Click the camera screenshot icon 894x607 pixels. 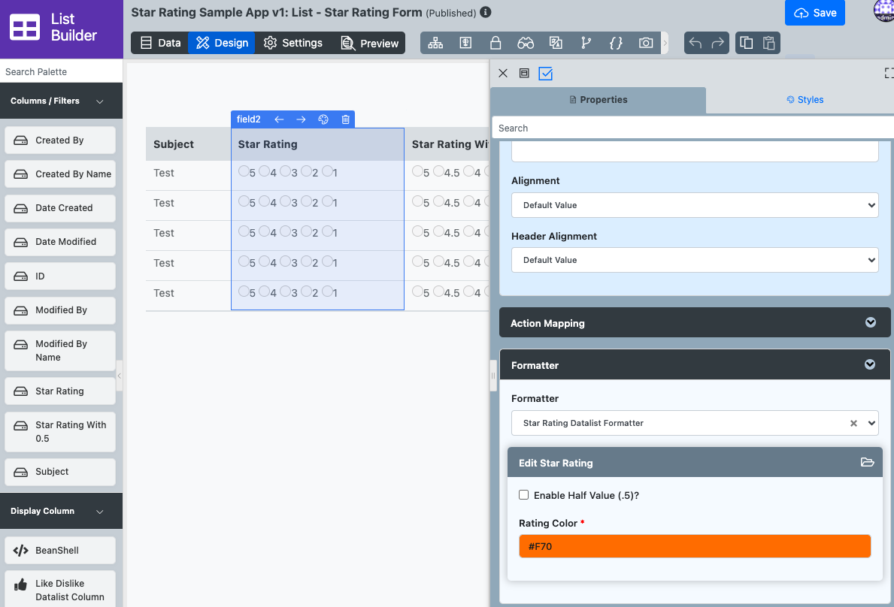pos(646,43)
